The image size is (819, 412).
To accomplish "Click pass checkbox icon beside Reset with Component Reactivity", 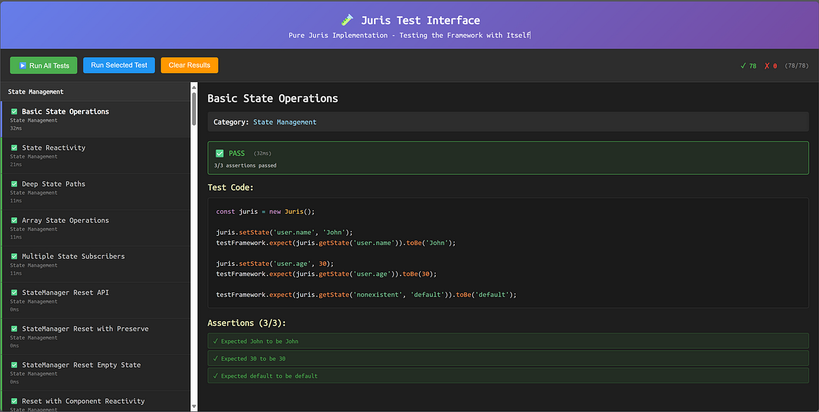I will [x=14, y=401].
